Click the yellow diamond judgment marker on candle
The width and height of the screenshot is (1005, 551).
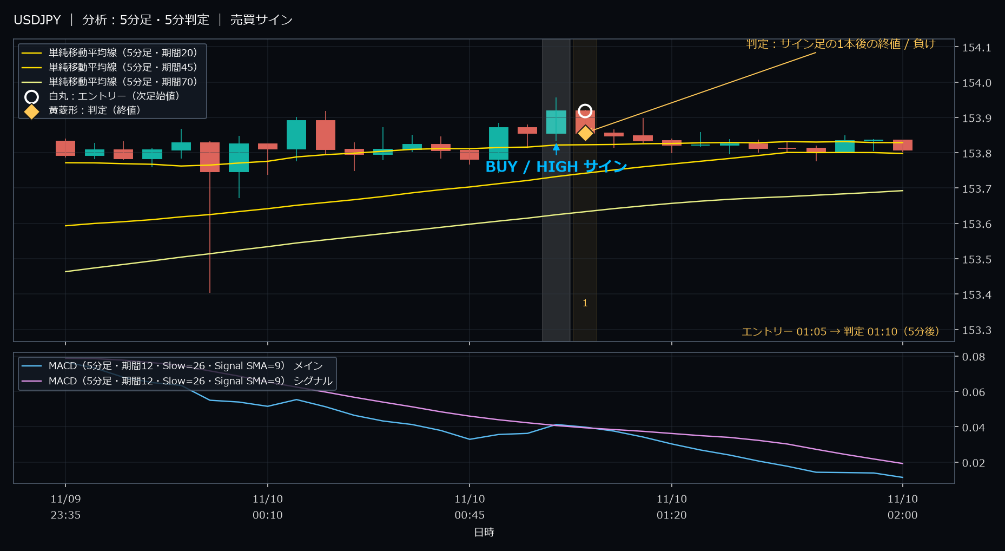click(585, 133)
